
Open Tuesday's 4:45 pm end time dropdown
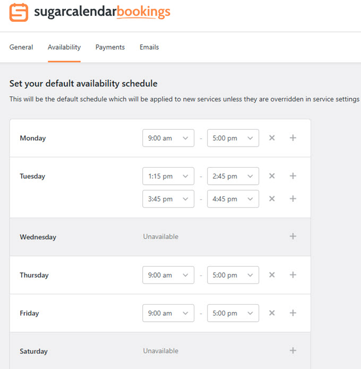pyautogui.click(x=233, y=199)
